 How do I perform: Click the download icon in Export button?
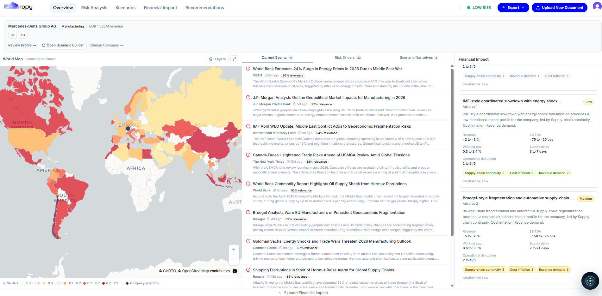click(503, 8)
